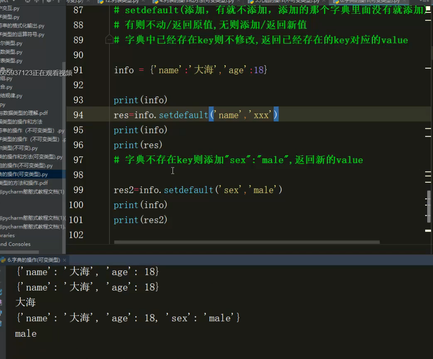Screen dimensions: 433x359
Task: Click 'setdefault' on line 94
Action: [x=184, y=115]
